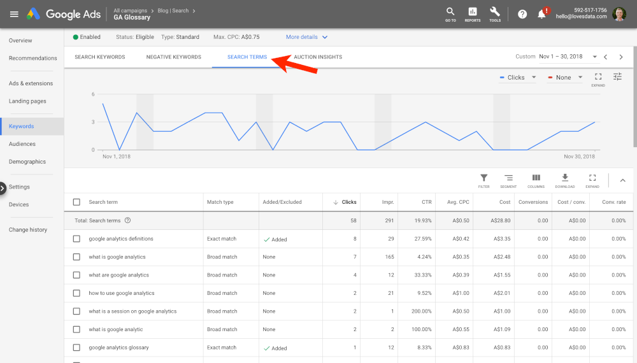Switch to Auction Insights tab
The height and width of the screenshot is (363, 637).
pos(318,57)
